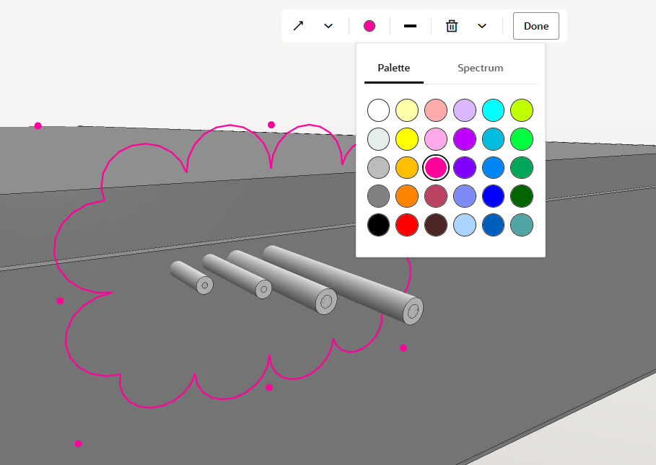Select the arrow markup tool
The image size is (656, 465).
point(298,26)
